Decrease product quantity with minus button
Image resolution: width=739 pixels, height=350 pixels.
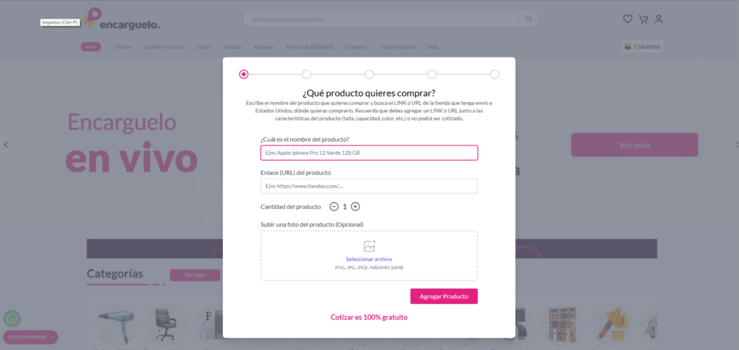coord(333,207)
